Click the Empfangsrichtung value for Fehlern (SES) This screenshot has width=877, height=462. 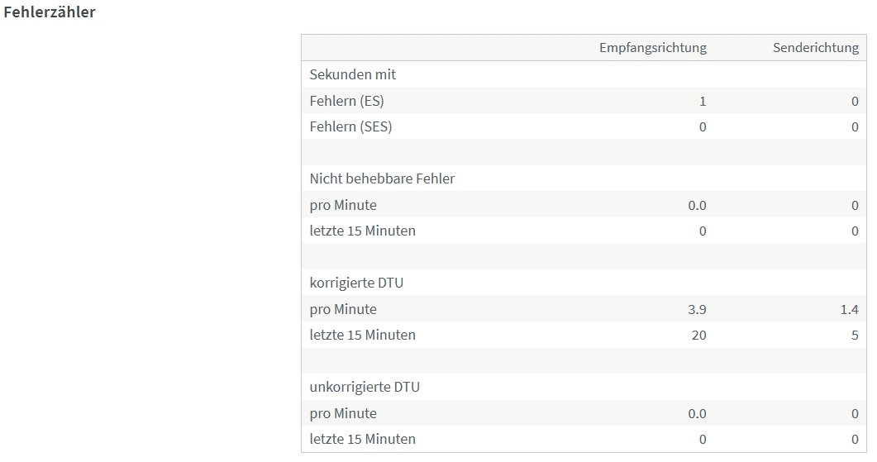click(703, 127)
